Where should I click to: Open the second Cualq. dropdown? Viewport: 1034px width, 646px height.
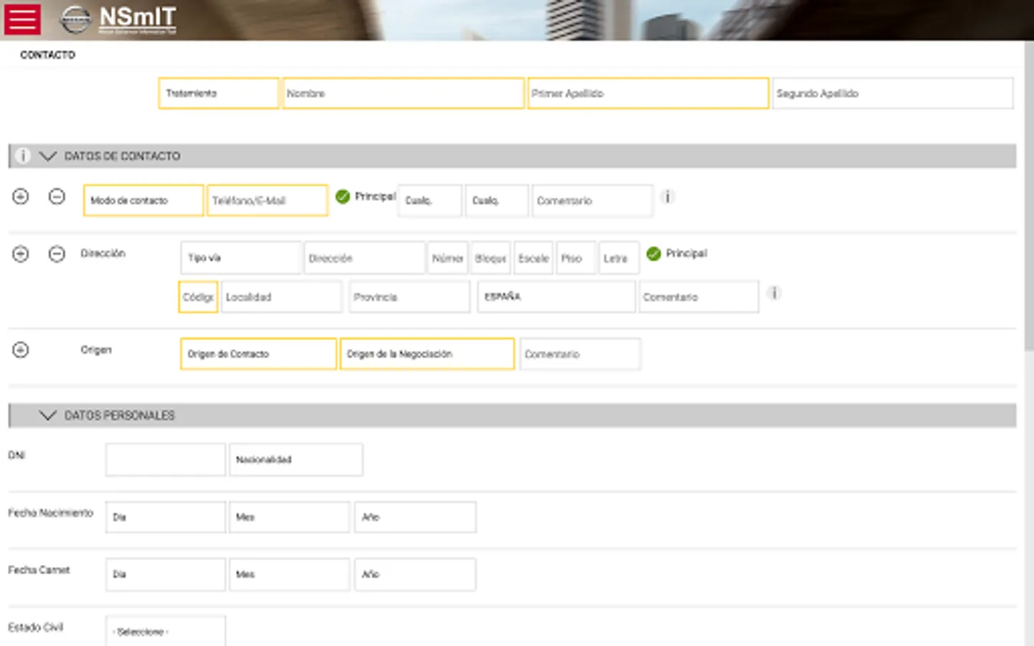pos(497,201)
